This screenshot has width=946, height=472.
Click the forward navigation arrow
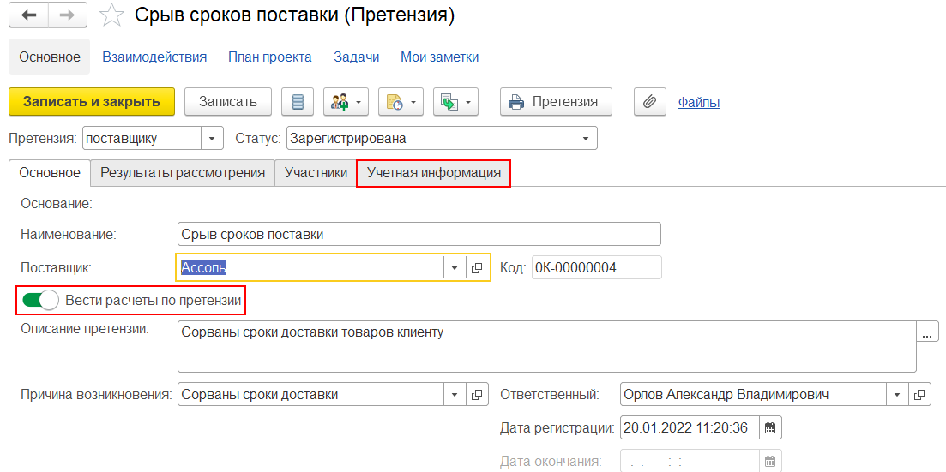67,15
